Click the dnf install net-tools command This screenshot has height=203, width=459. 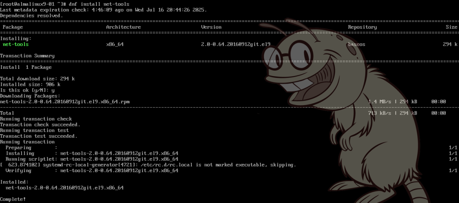pyautogui.click(x=101, y=4)
